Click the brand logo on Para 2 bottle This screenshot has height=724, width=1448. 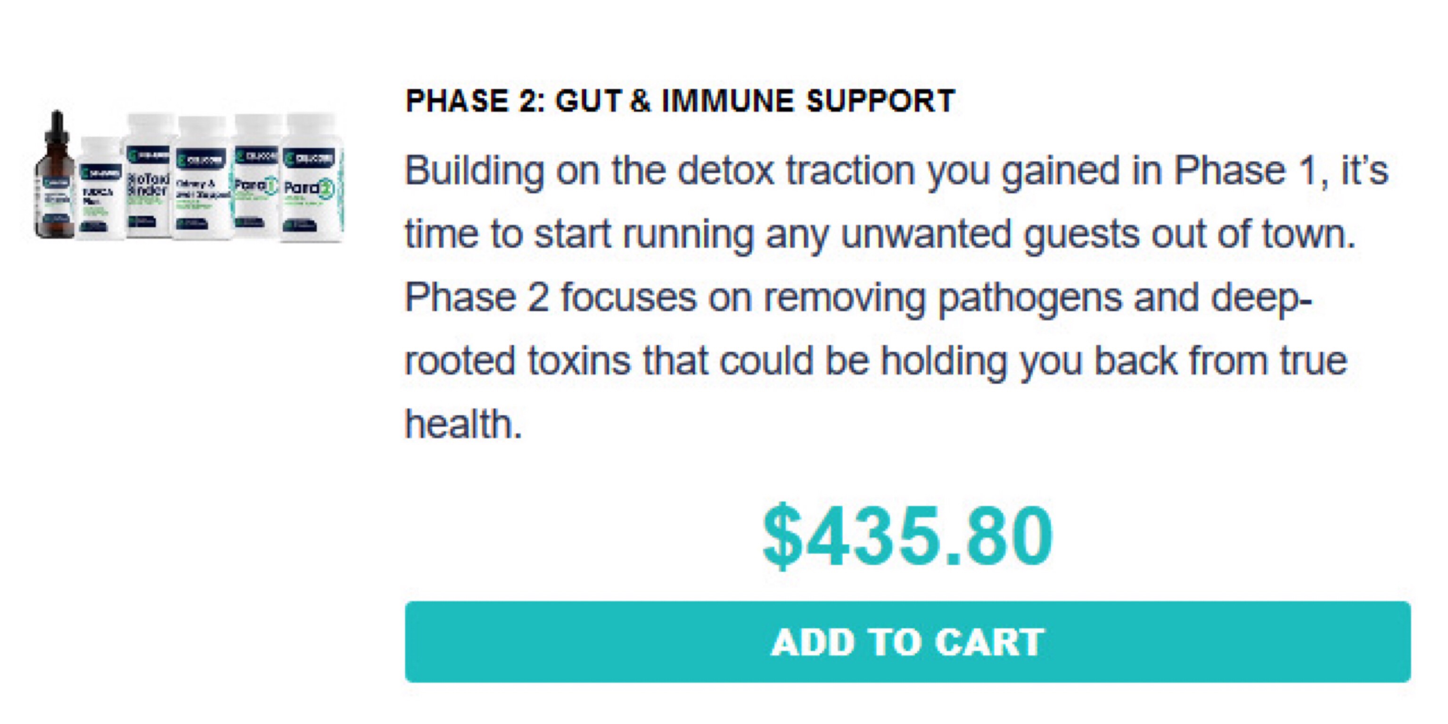tap(309, 158)
